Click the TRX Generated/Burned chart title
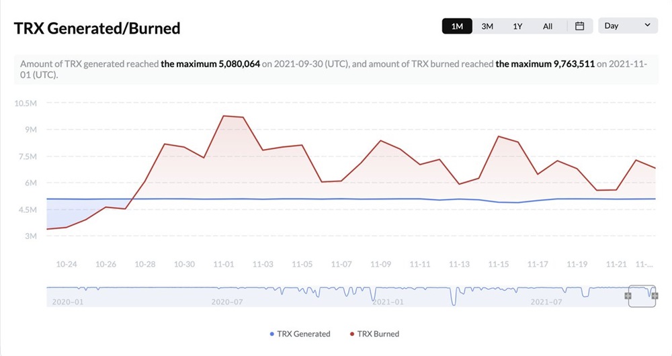 tap(97, 29)
